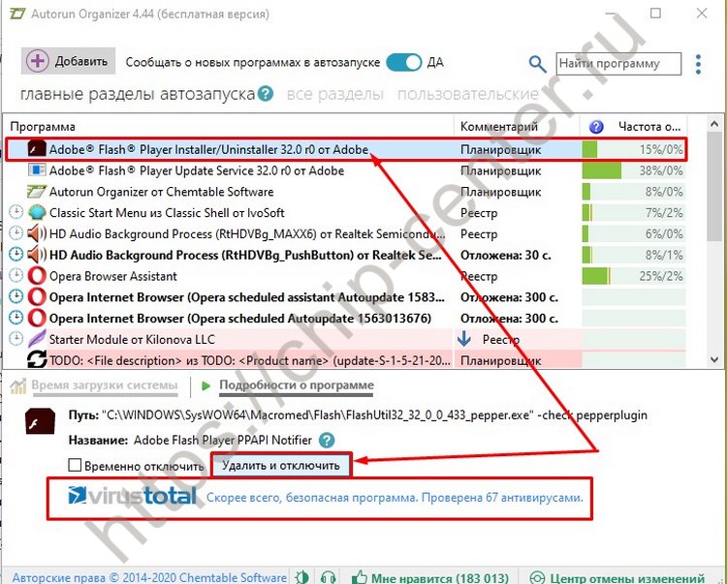Click the headphones support icon
727x584 pixels.
329,577
